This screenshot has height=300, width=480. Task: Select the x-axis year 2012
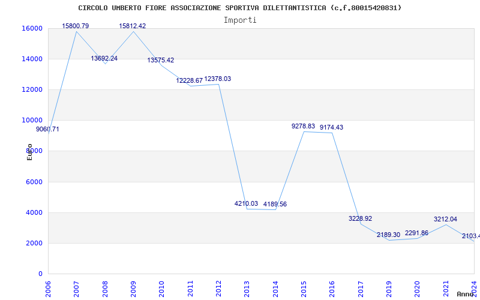pyautogui.click(x=218, y=289)
